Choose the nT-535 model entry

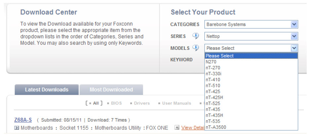pos(251,121)
